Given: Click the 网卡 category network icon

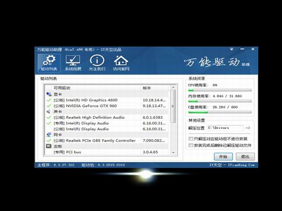Looking at the screenshot, I should (x=49, y=135).
